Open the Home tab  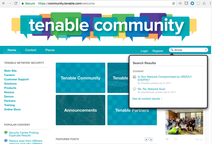click(12, 50)
